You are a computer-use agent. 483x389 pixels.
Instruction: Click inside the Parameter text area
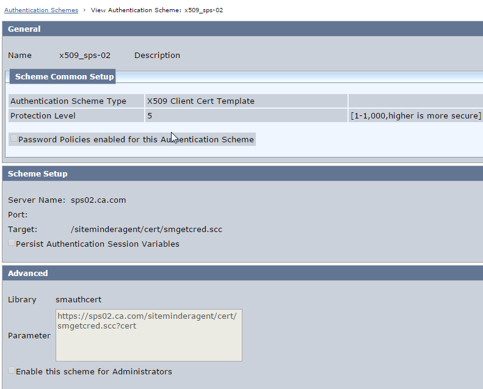(149, 335)
